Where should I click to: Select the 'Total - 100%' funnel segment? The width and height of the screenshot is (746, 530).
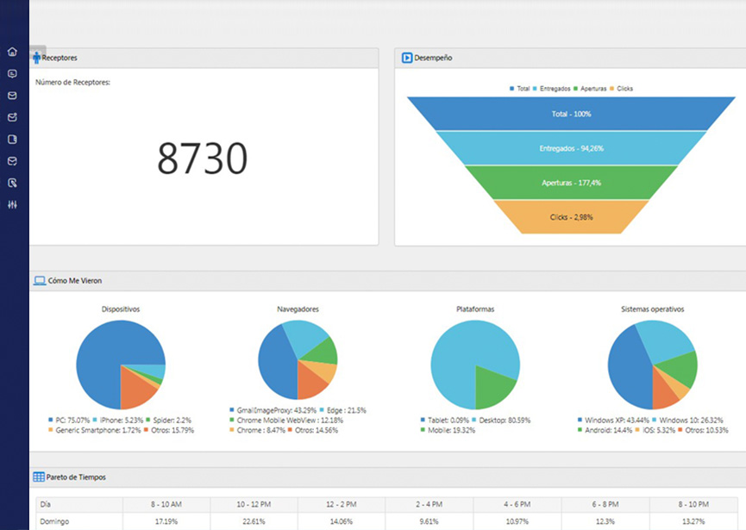571,114
